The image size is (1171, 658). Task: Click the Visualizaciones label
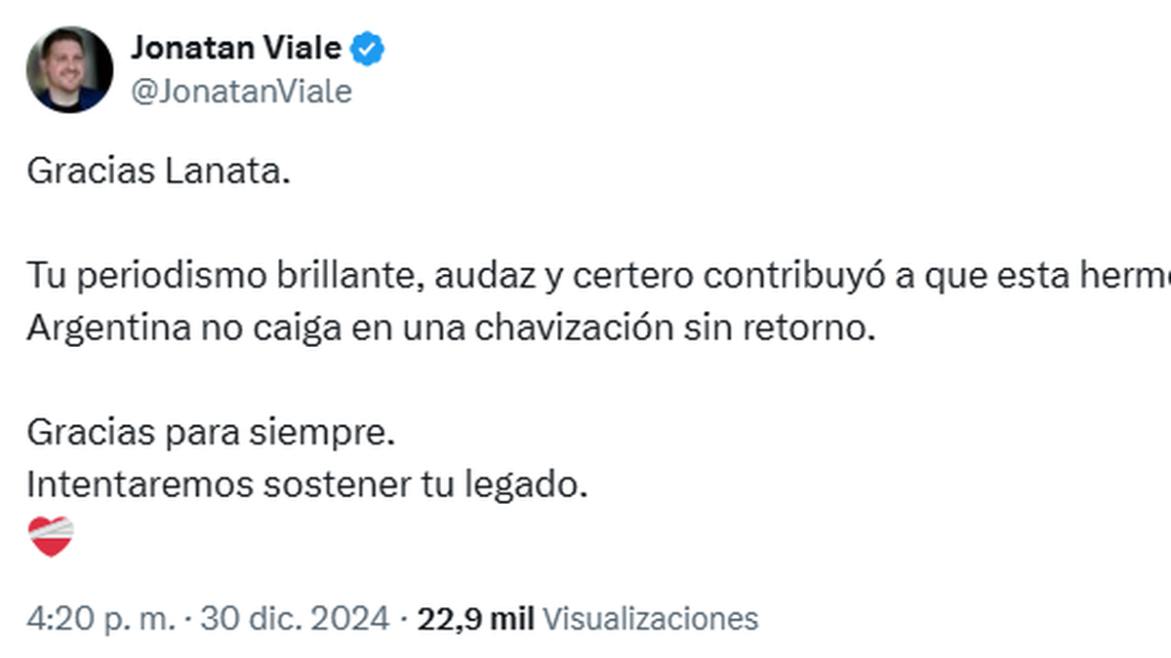click(650, 618)
